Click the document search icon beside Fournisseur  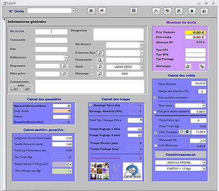(100, 60)
